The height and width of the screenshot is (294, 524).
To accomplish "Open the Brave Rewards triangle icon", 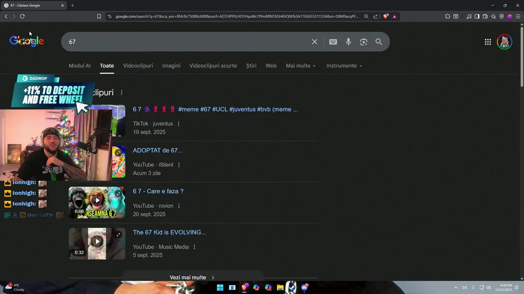I will point(394,16).
